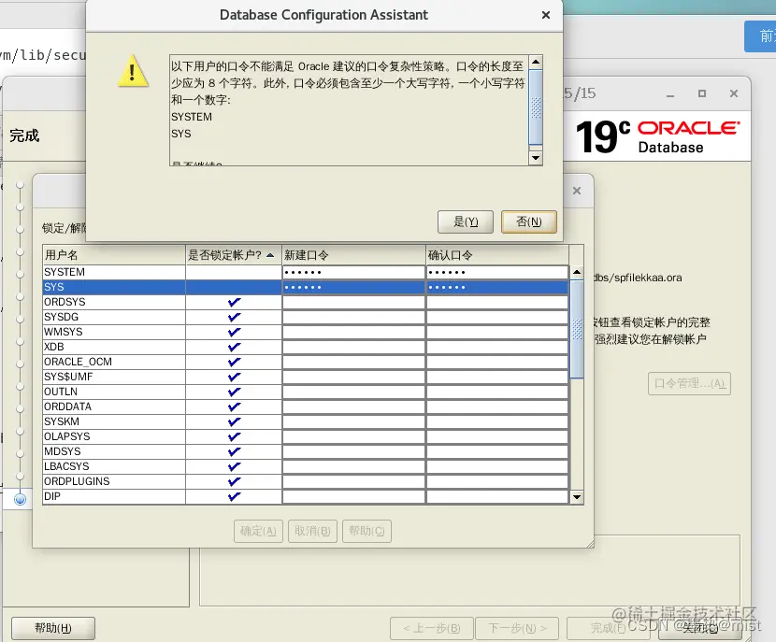This screenshot has height=642, width=776.
Task: Close the Oracle installer window
Action: 734,93
